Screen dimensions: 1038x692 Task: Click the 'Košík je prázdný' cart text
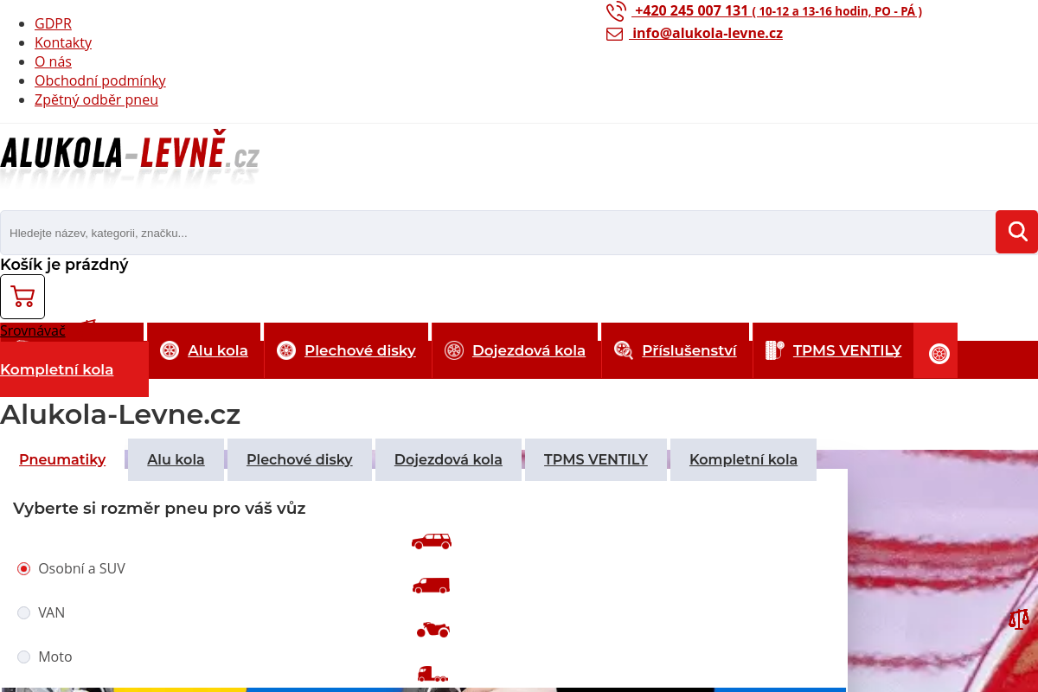64,265
